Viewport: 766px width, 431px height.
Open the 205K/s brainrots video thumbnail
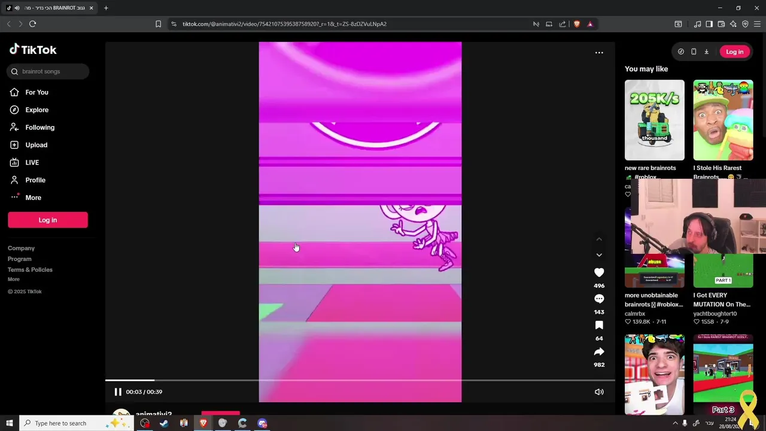[x=654, y=120]
